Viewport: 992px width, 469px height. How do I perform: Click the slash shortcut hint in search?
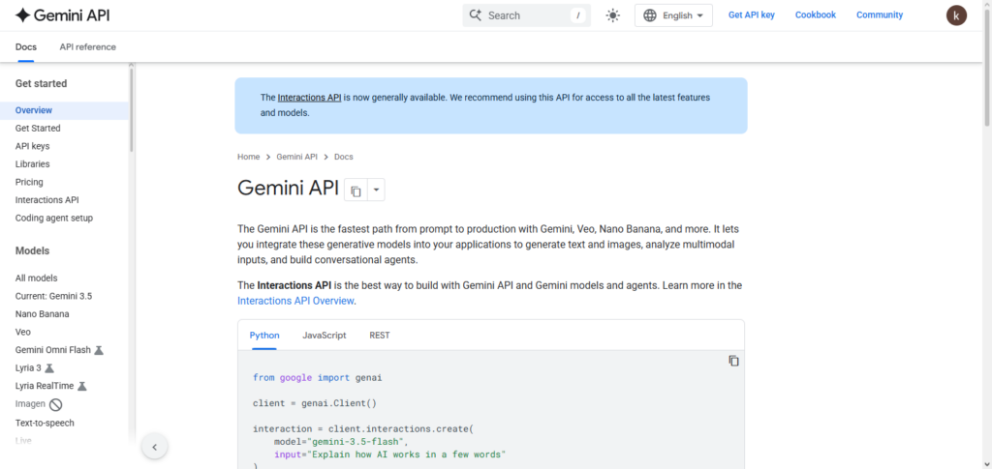coord(577,15)
